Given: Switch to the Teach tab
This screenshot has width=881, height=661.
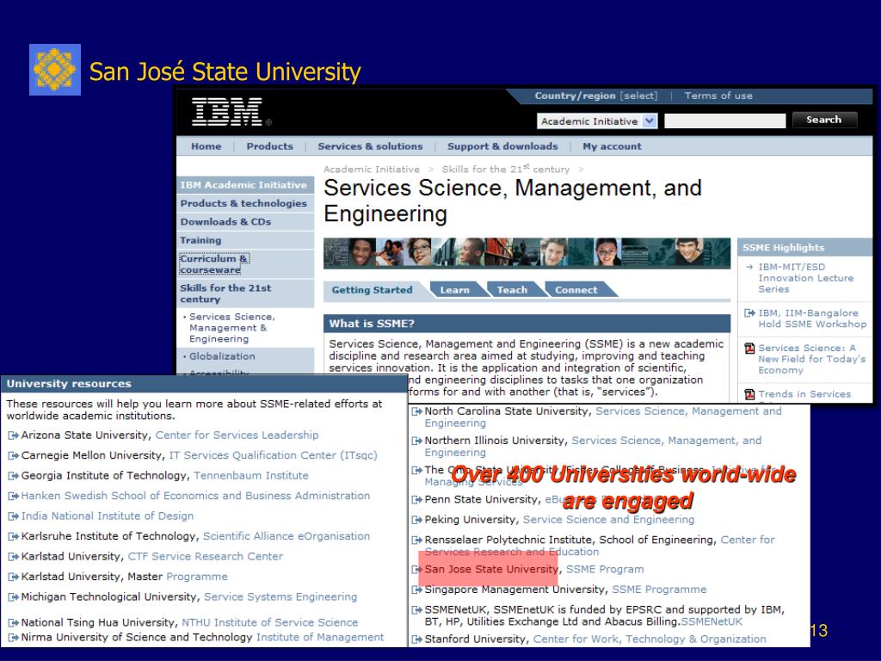Looking at the screenshot, I should pos(513,290).
